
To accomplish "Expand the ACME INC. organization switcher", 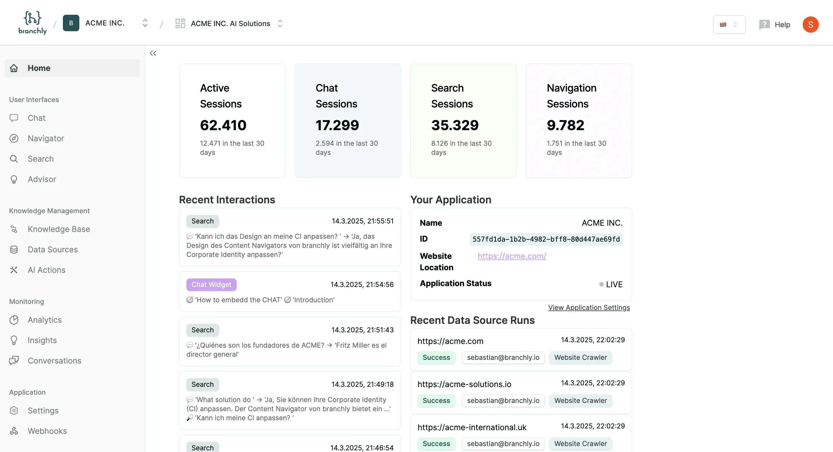I will click(x=145, y=23).
